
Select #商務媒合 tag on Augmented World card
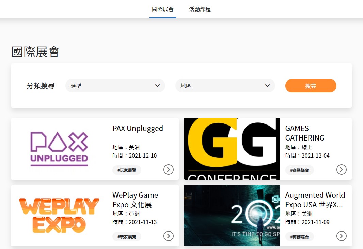click(300, 237)
